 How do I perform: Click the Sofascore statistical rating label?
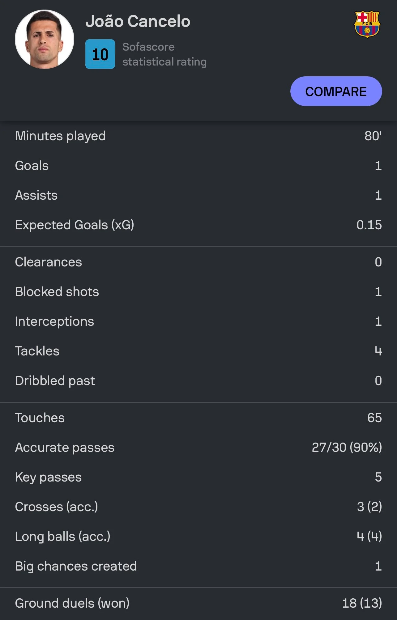click(x=164, y=54)
